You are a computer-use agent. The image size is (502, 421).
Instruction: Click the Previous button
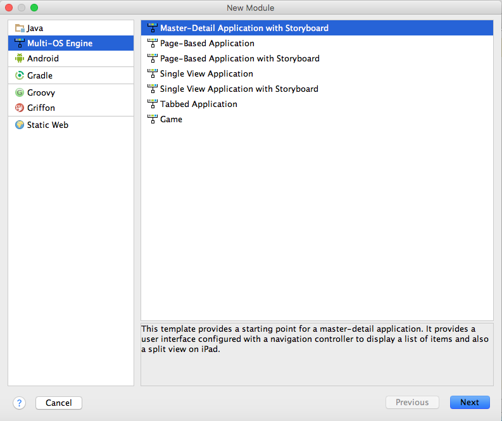(412, 403)
